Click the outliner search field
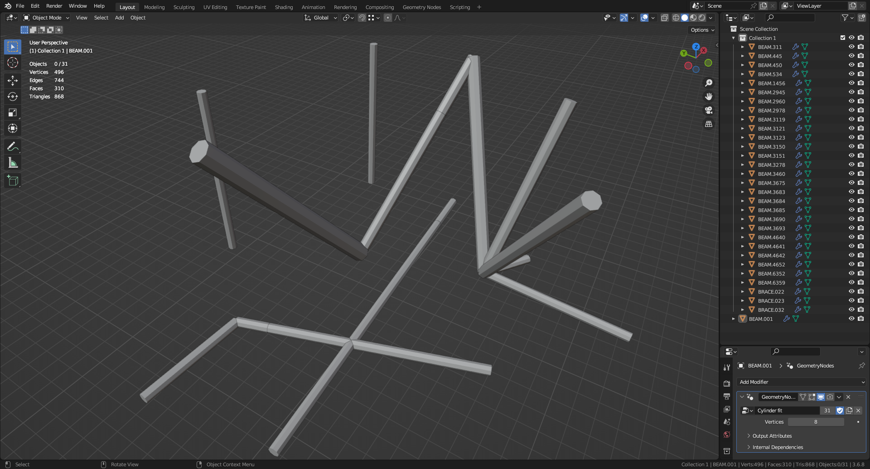The width and height of the screenshot is (870, 469). tap(790, 18)
